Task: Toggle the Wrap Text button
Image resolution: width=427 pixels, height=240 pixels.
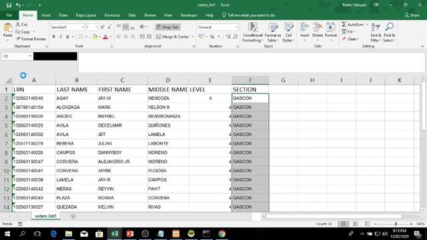Action: [167, 27]
